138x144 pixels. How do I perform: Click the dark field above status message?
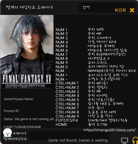coord(70,136)
